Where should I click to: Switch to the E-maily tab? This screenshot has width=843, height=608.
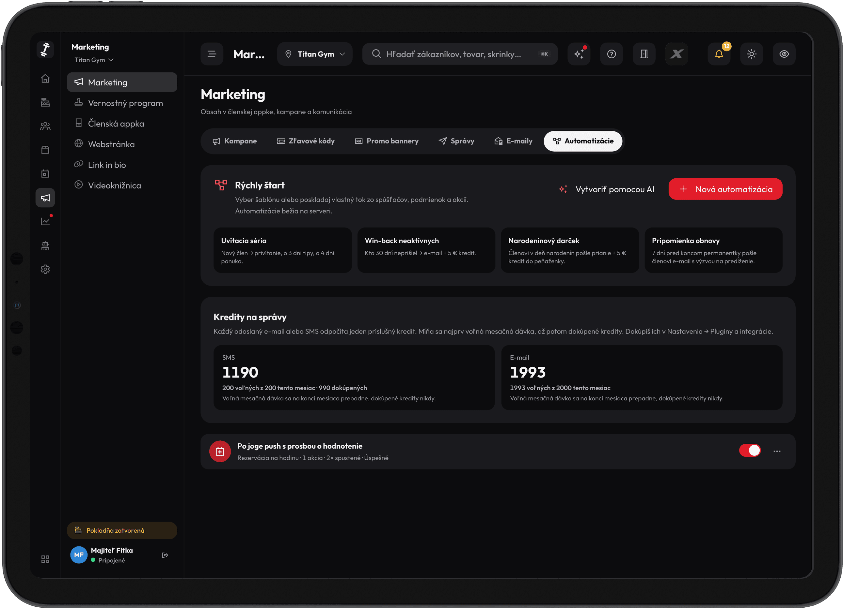tap(513, 141)
